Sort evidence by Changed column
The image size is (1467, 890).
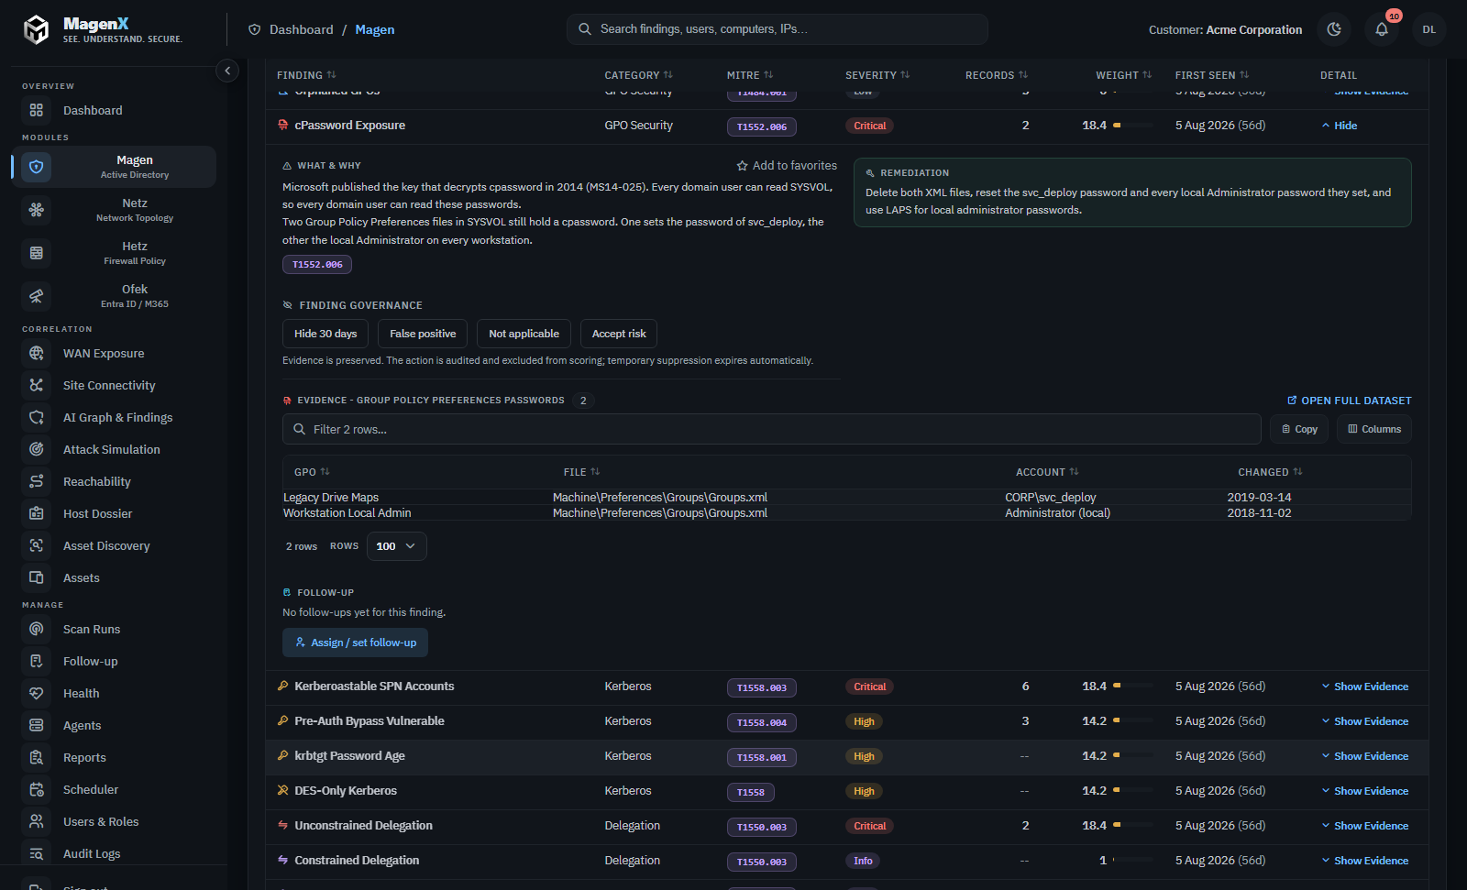[1270, 472]
